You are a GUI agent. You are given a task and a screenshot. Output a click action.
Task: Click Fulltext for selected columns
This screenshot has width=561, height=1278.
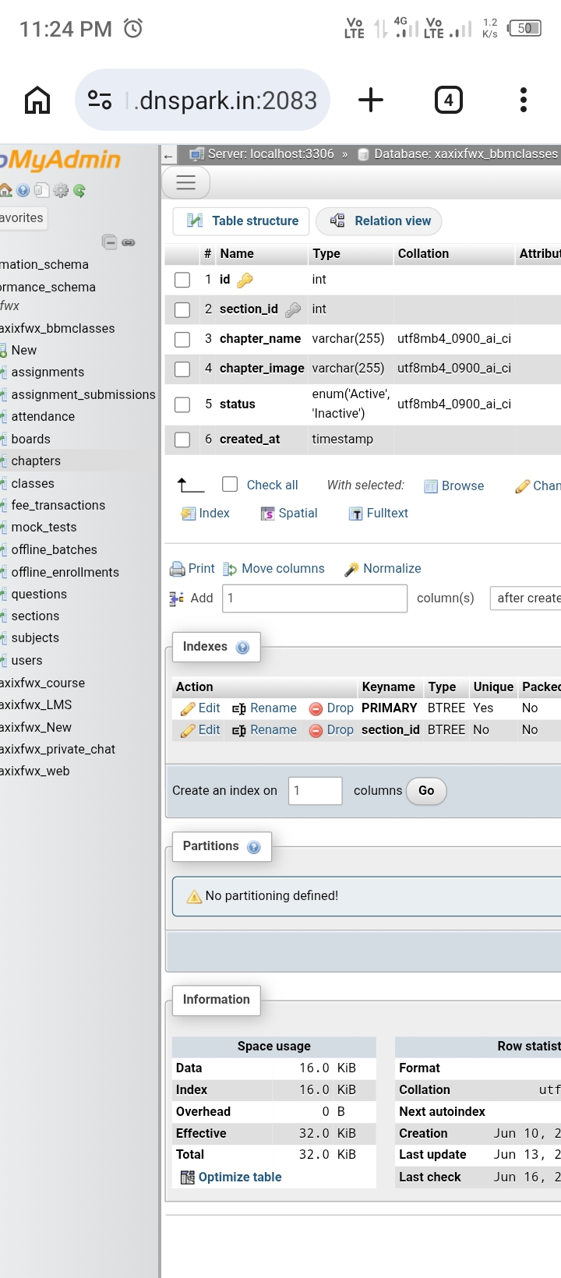pos(379,514)
